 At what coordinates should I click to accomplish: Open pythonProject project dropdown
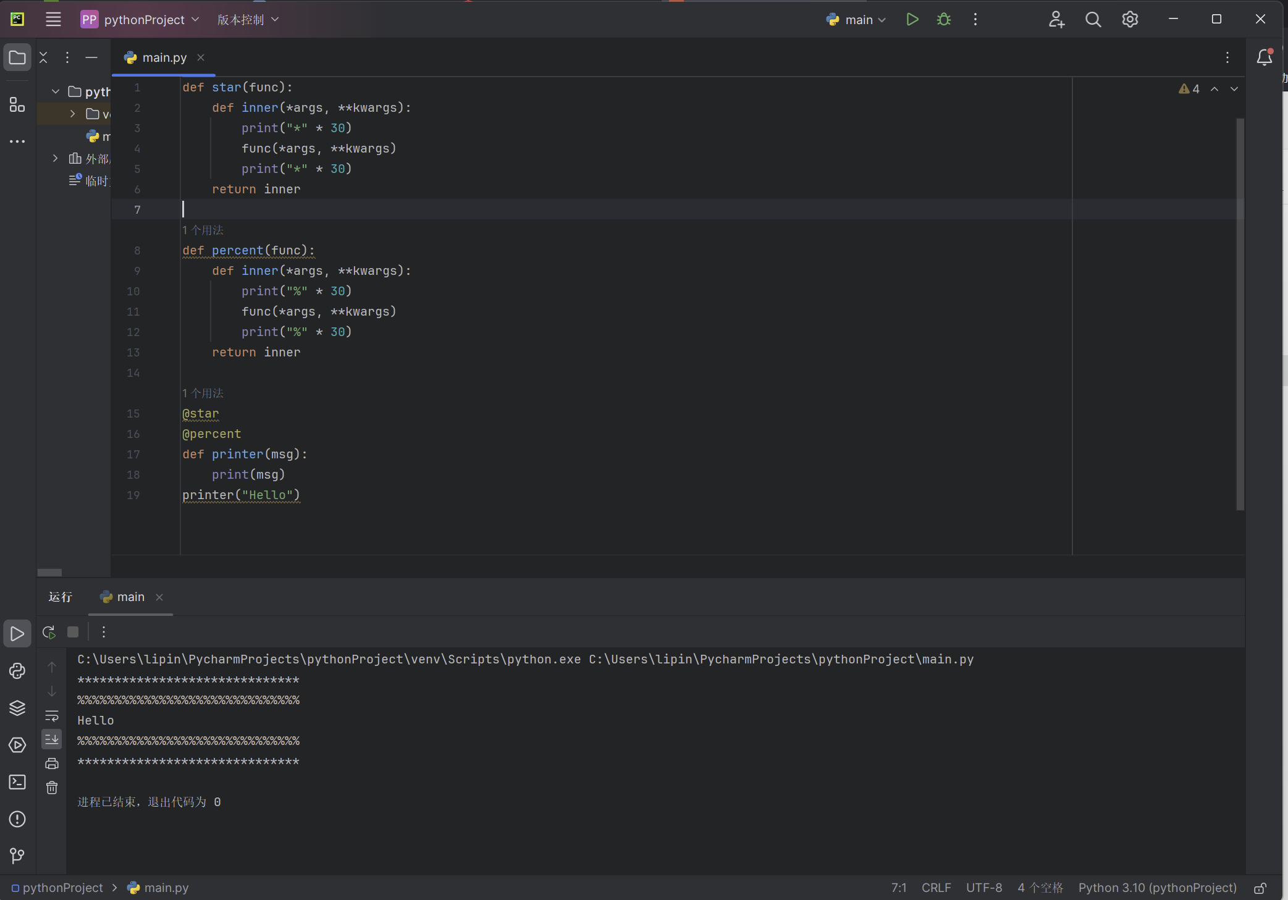tap(140, 20)
